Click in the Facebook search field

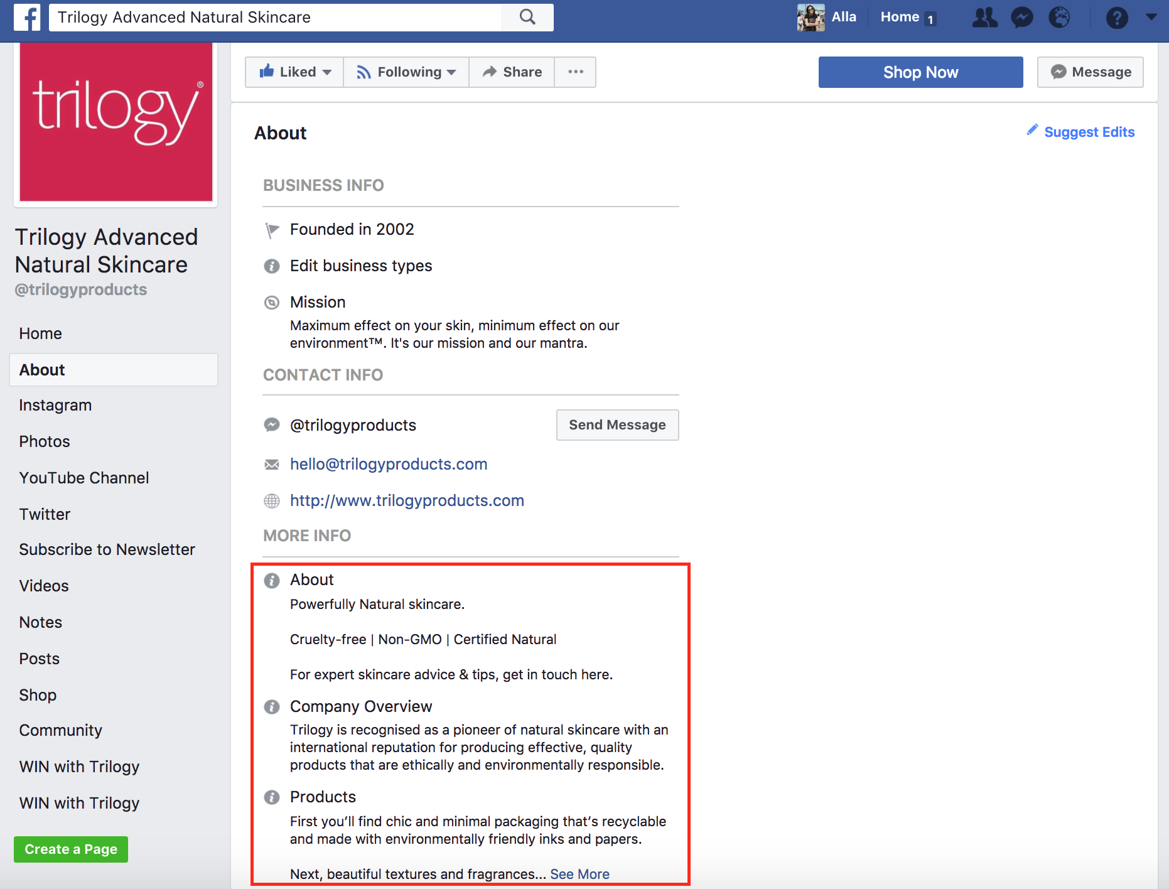tap(276, 17)
